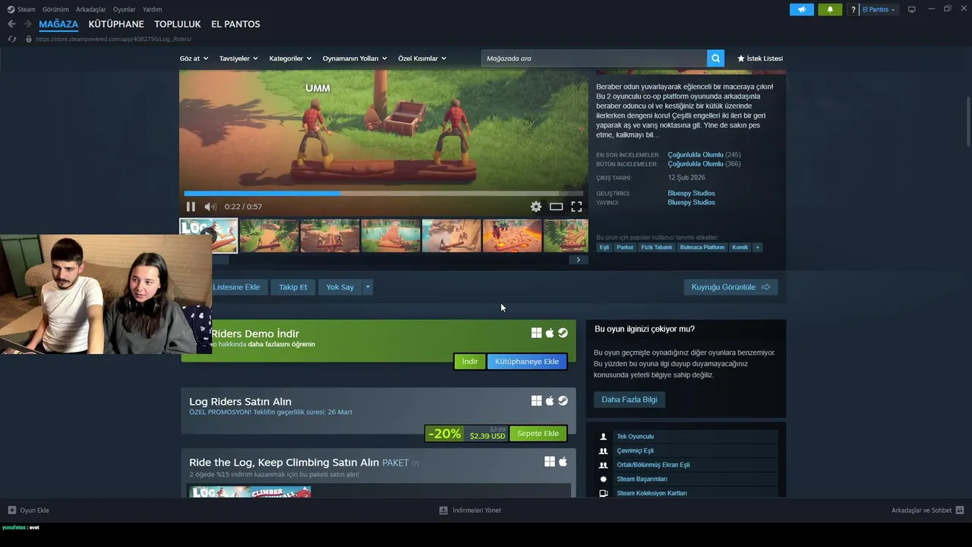Click the Steam Başarımları feature
The width and height of the screenshot is (972, 547).
coord(688,479)
